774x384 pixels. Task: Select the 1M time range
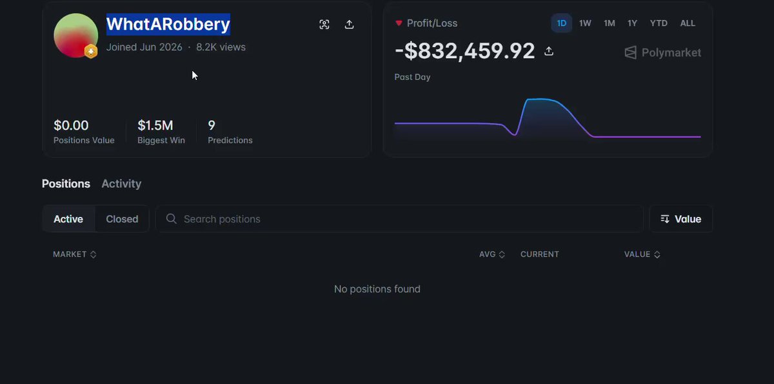click(610, 23)
